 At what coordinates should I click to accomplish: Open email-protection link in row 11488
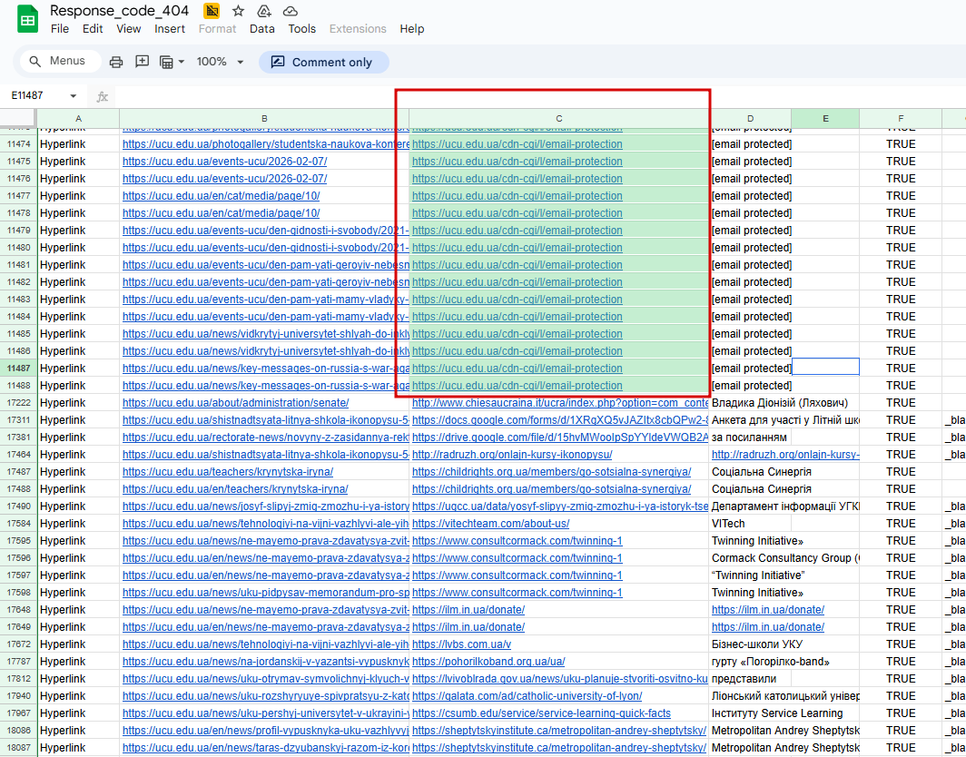click(517, 386)
